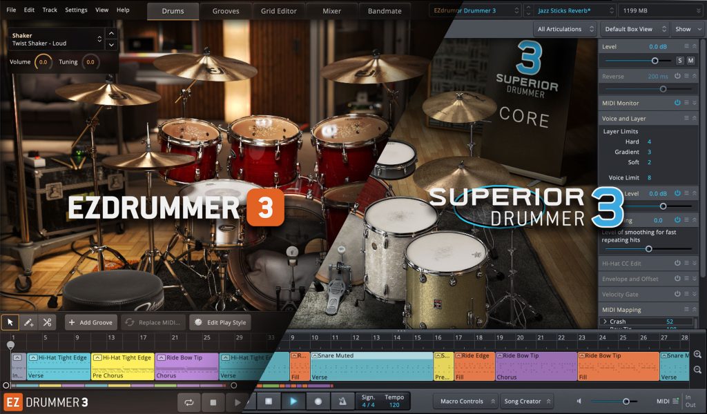Open the Voice and Layer options menu
The width and height of the screenshot is (707, 414).
pyautogui.click(x=686, y=118)
